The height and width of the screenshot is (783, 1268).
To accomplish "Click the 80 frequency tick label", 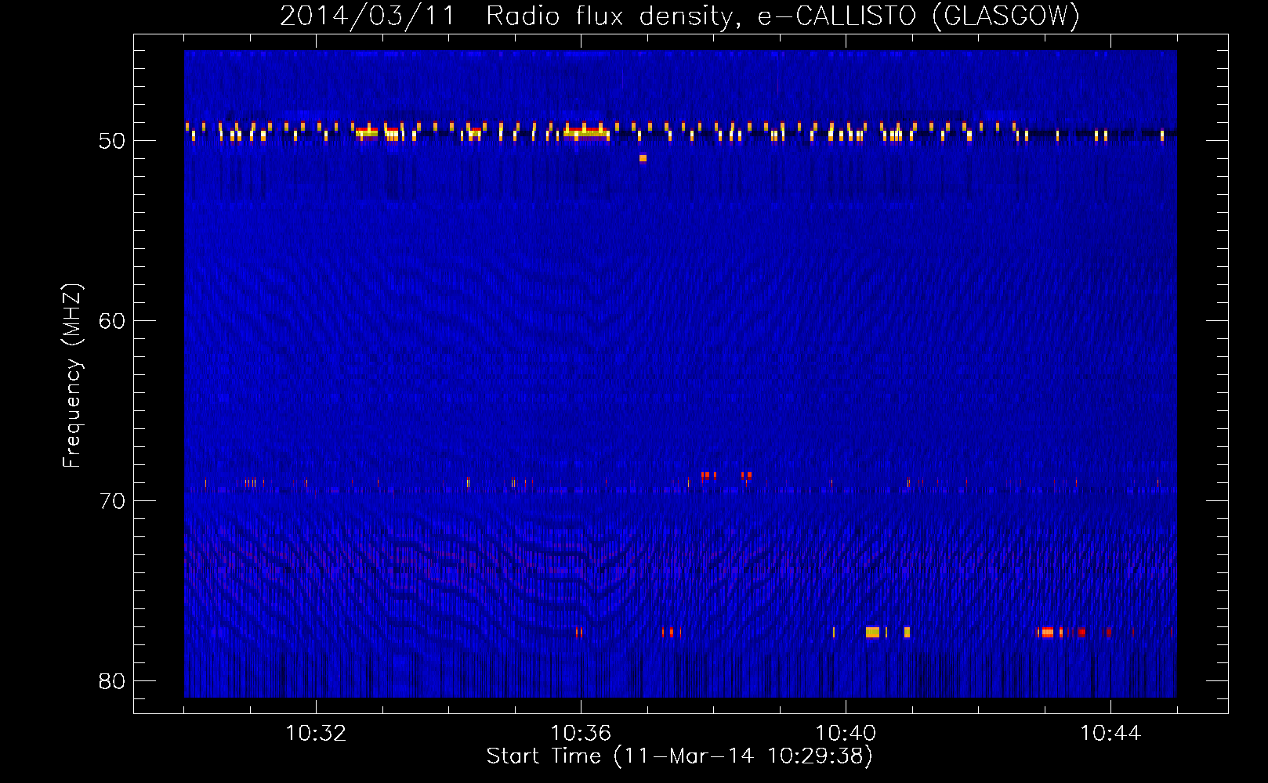I will pos(112,681).
